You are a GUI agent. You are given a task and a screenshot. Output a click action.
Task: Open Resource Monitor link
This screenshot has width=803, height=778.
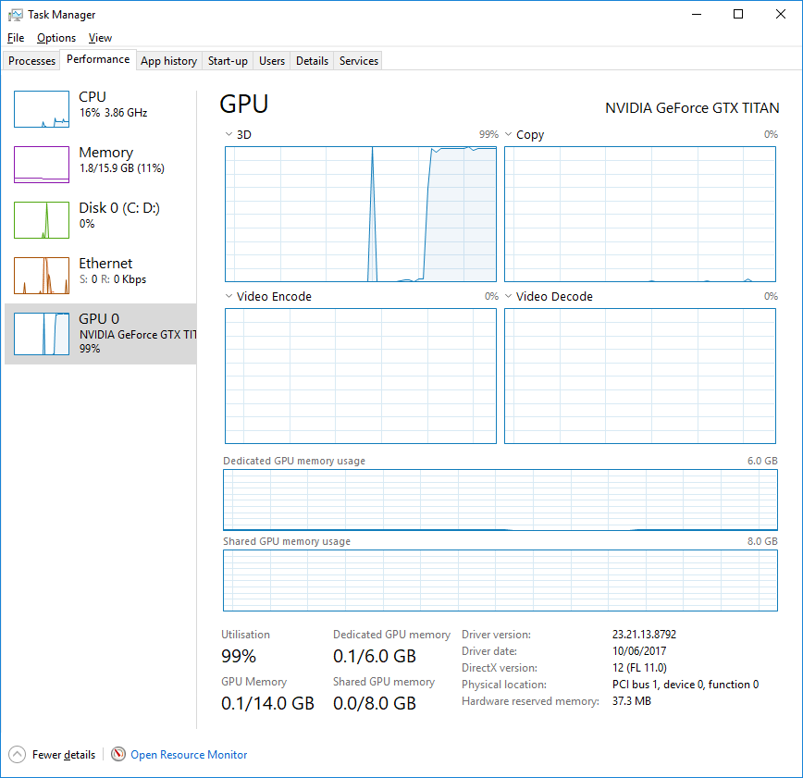pos(189,755)
